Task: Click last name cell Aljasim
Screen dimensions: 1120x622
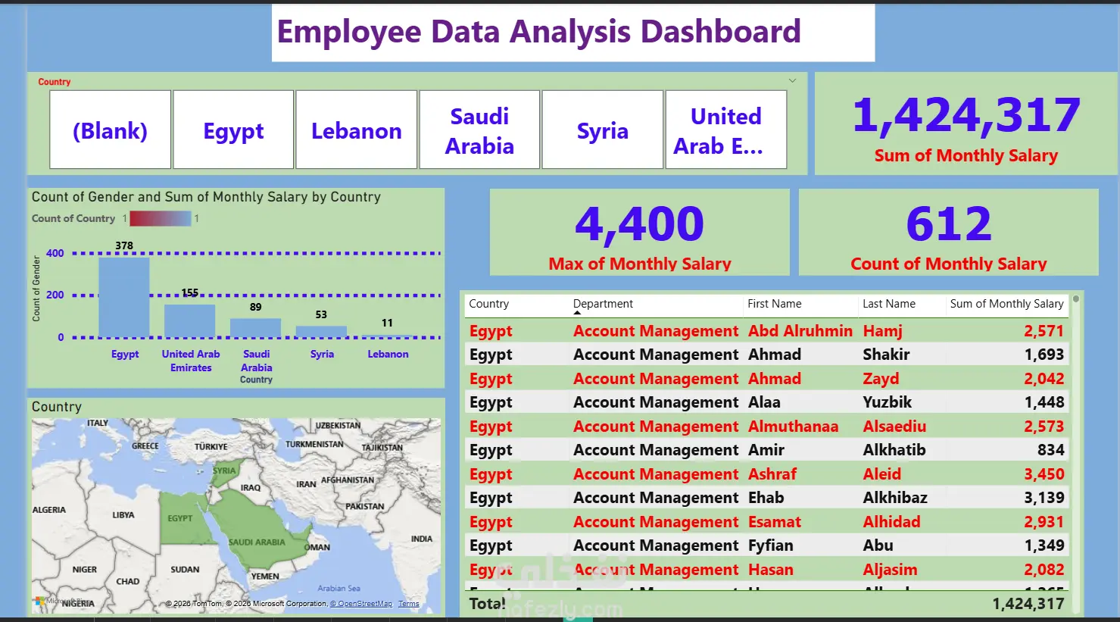Action: coord(890,570)
